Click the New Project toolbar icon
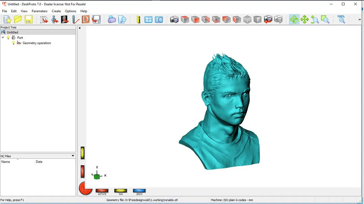This screenshot has height=204, width=364. pos(7,20)
